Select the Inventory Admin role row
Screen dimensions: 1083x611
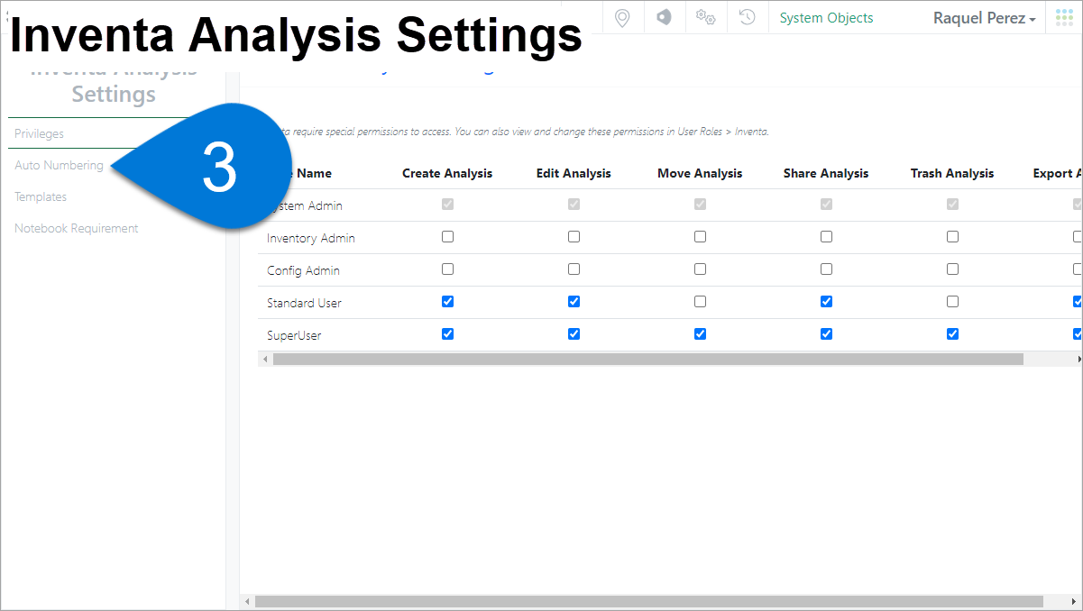pyautogui.click(x=670, y=238)
